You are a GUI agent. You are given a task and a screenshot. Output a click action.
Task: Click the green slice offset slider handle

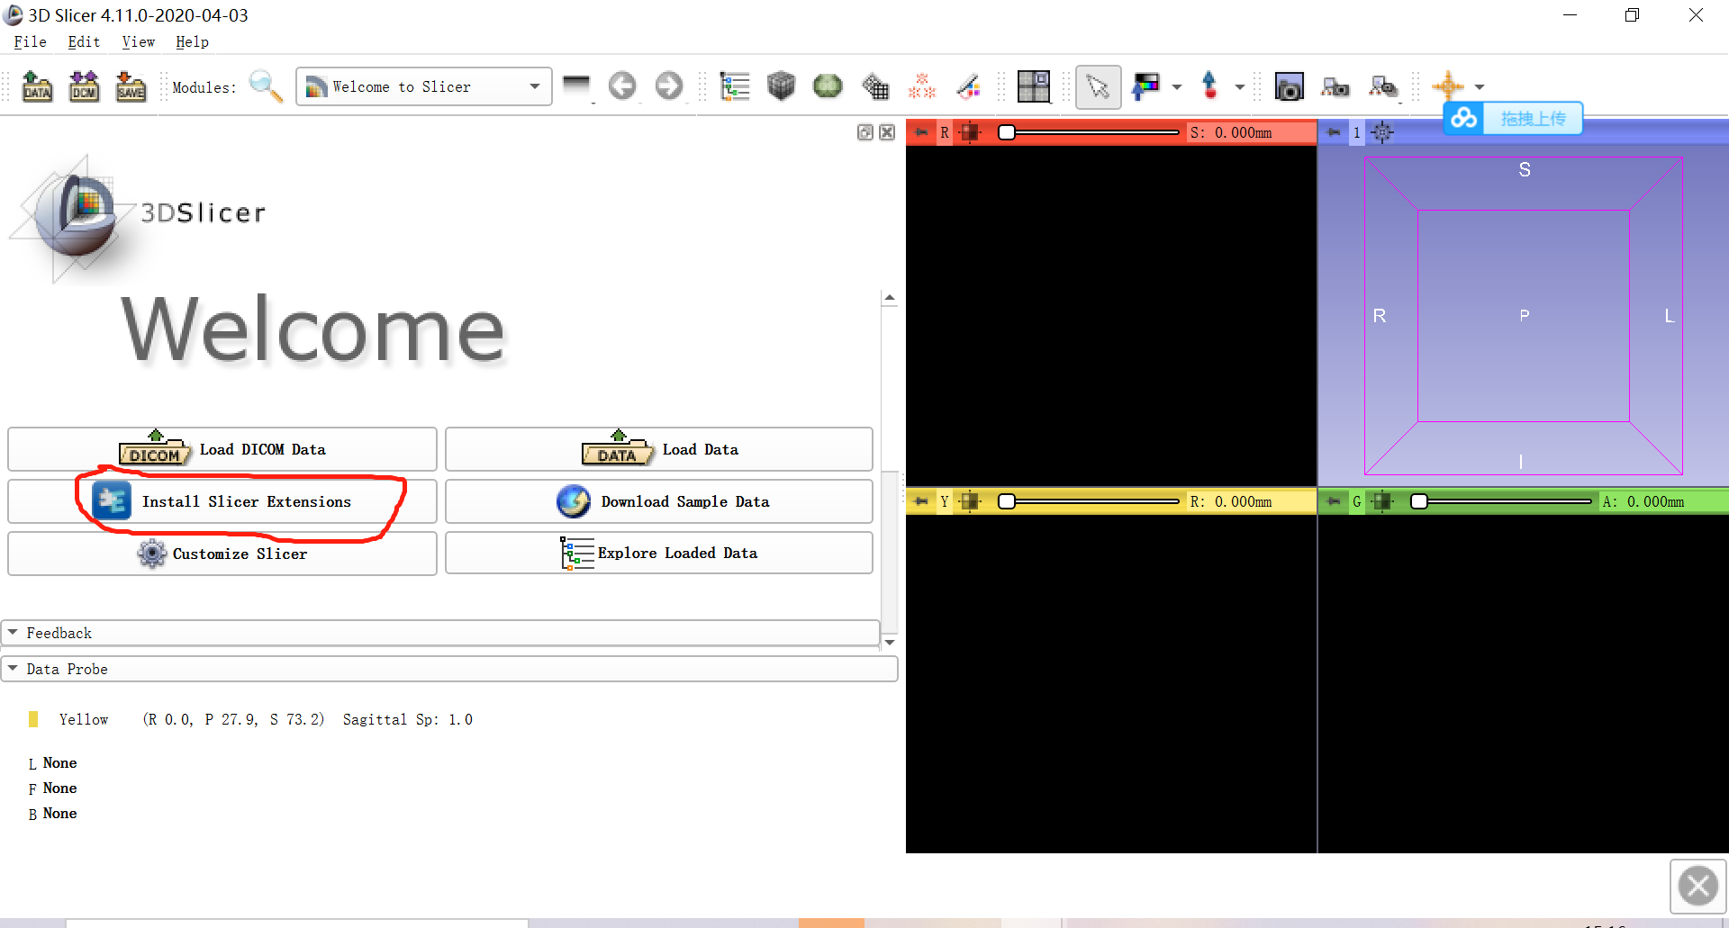point(1419,501)
